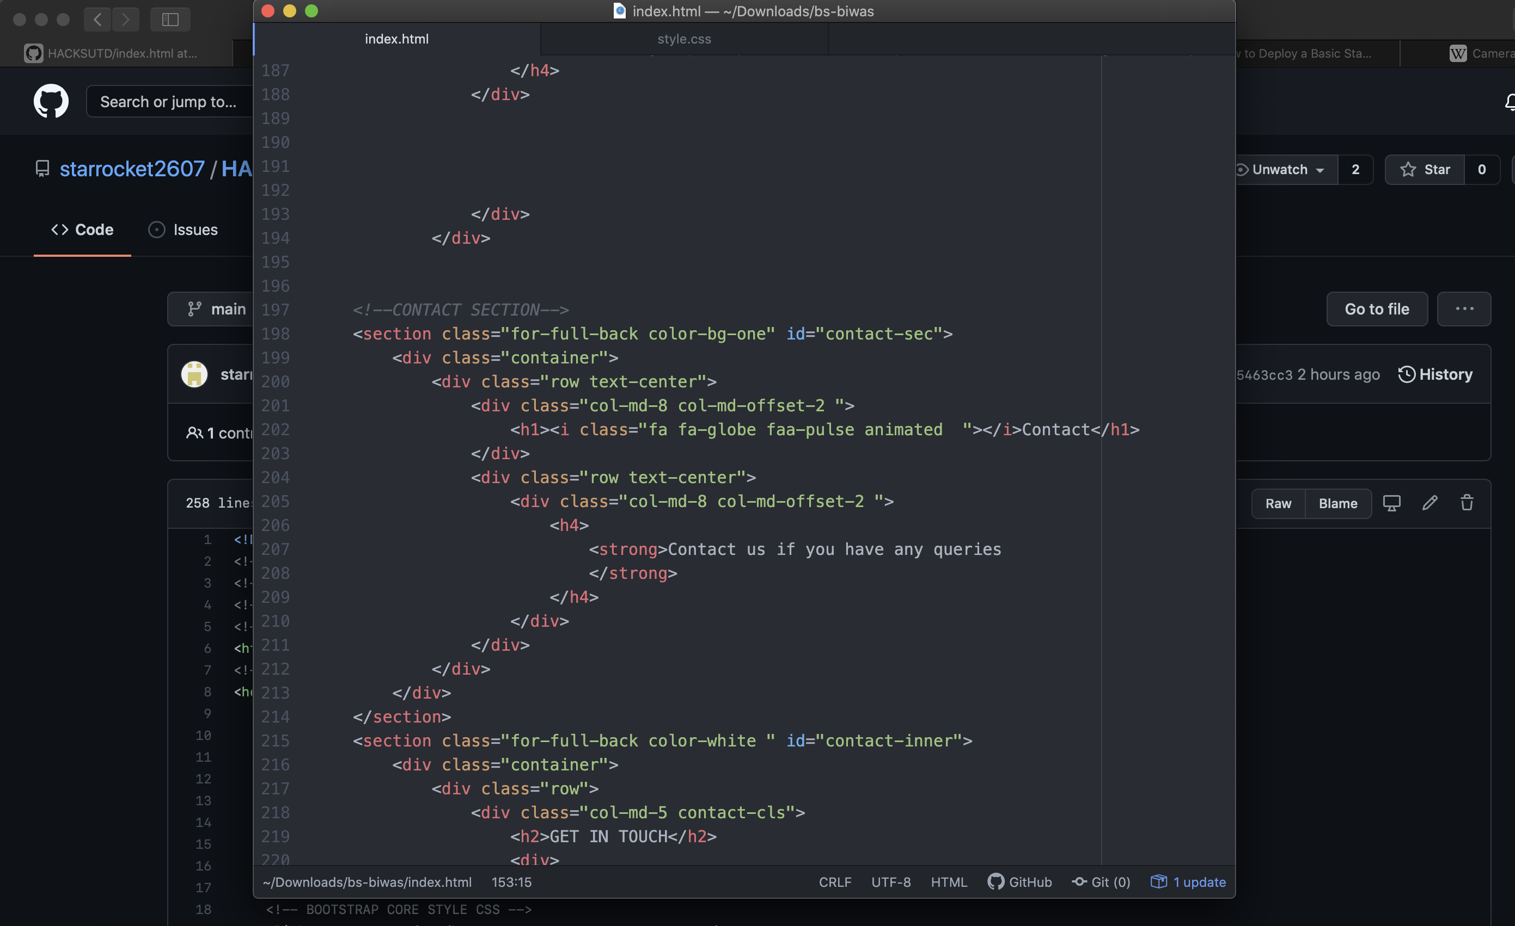Click the Raw button
The image size is (1515, 926).
point(1278,503)
